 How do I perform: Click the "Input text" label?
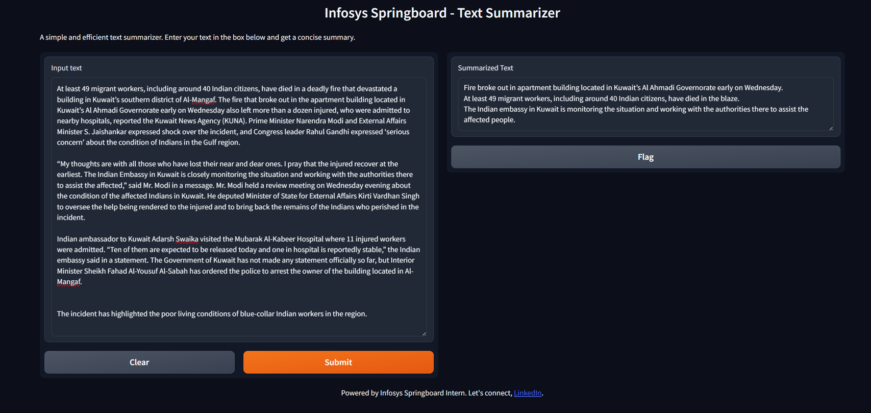coord(66,68)
